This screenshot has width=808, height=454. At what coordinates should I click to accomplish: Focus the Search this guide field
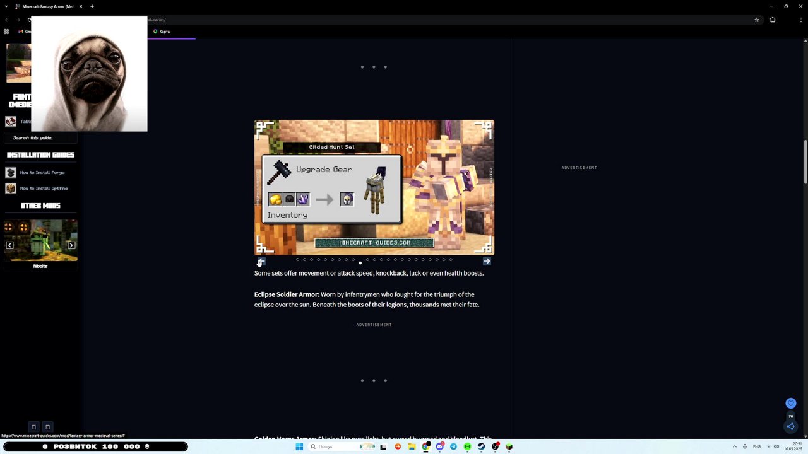pos(40,137)
